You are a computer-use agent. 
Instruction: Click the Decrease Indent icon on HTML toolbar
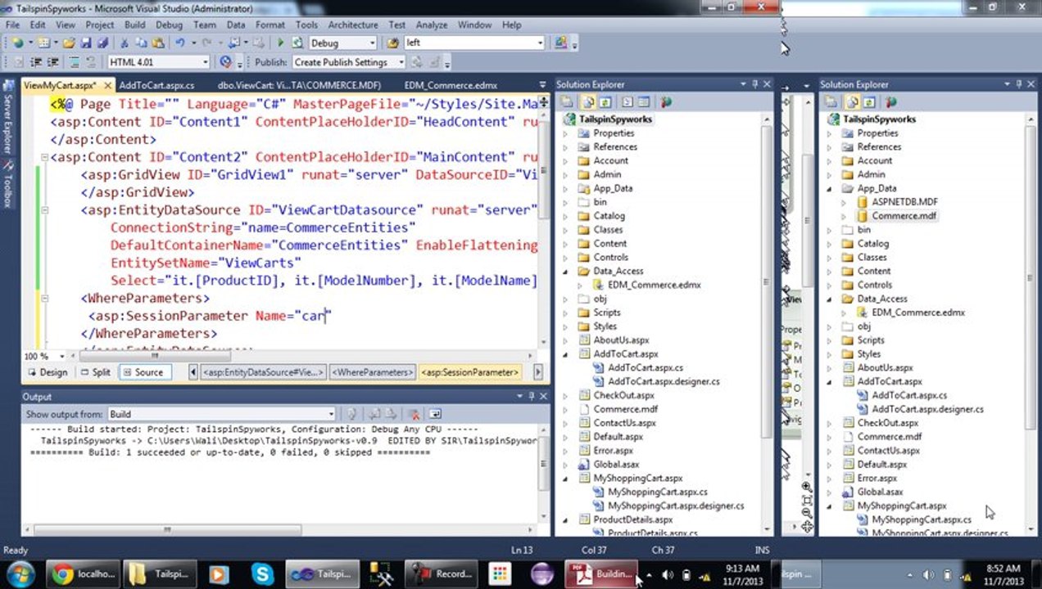[35, 62]
